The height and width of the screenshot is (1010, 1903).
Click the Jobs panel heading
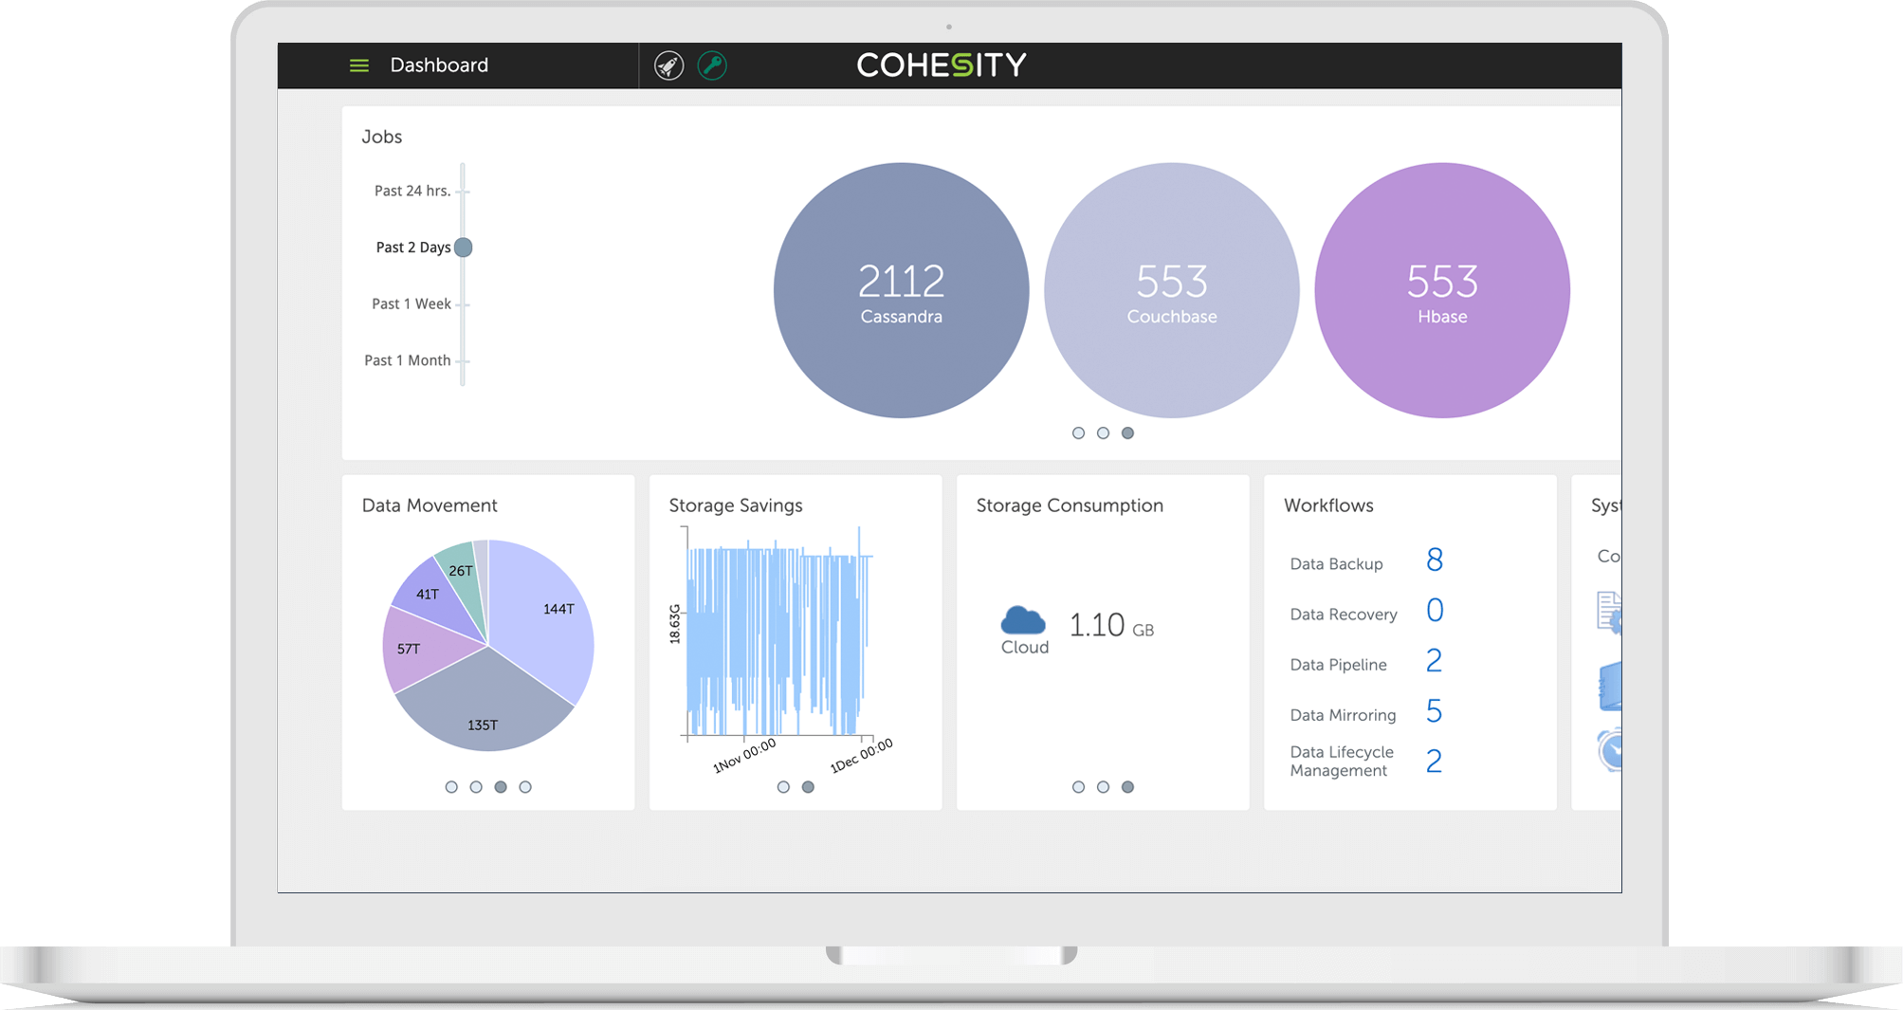(381, 137)
